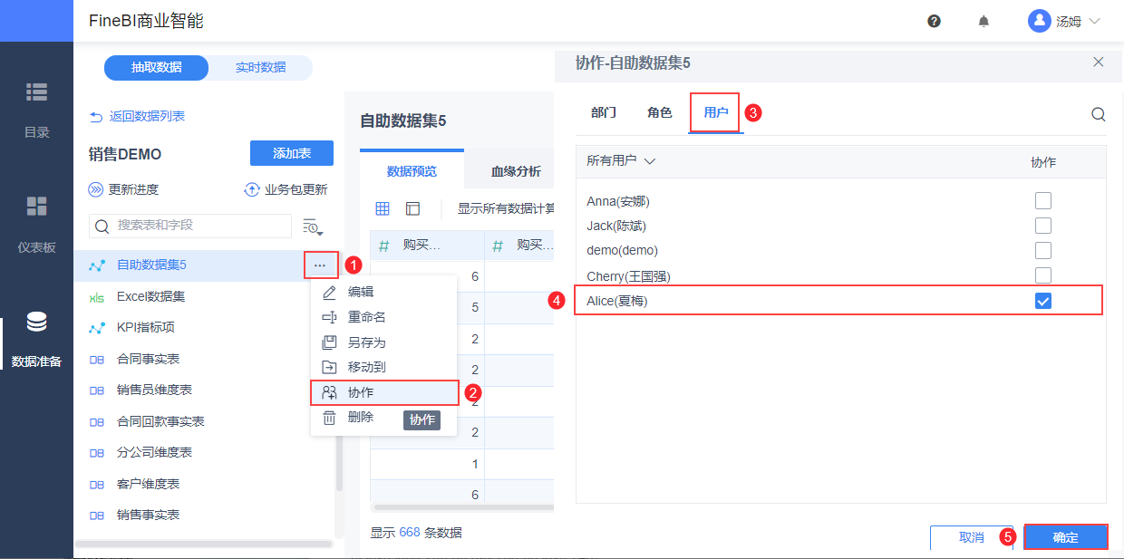The height and width of the screenshot is (559, 1124).
Task: Click the horizontal scrollbar under data preview
Action: (x=462, y=507)
